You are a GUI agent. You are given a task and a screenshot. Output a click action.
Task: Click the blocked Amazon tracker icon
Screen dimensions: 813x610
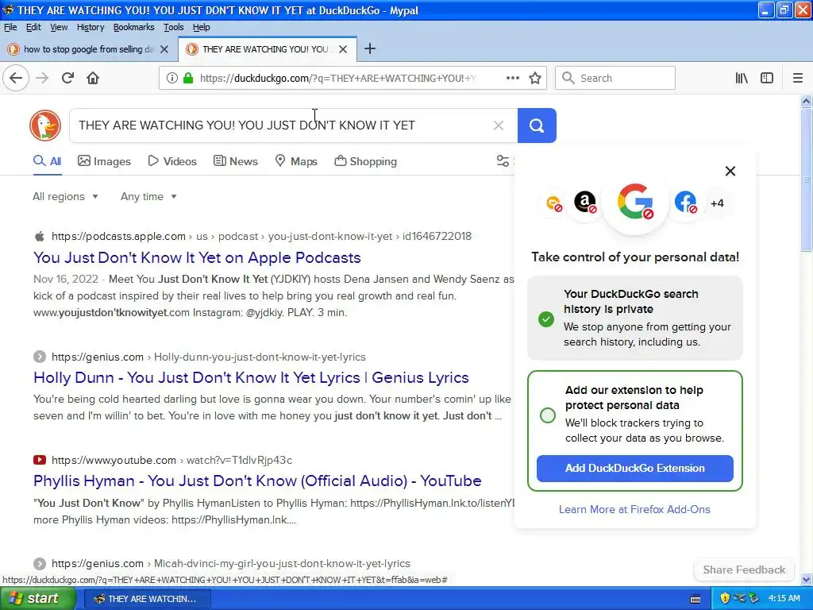[x=585, y=203]
